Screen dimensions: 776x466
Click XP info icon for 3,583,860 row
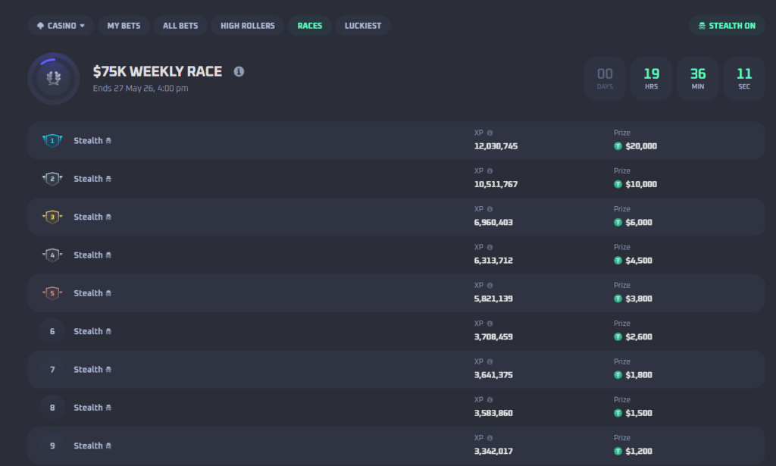click(x=490, y=400)
